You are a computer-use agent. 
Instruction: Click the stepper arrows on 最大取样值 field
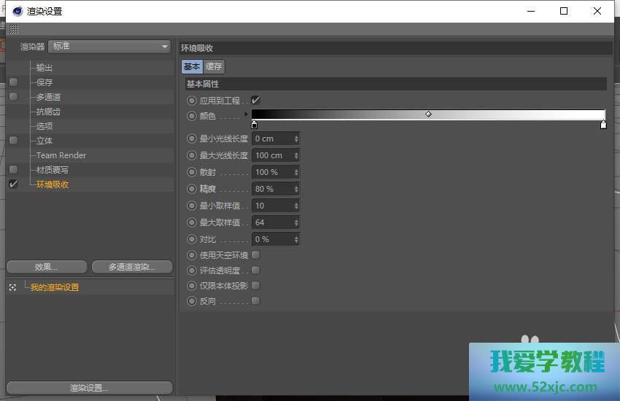(296, 222)
